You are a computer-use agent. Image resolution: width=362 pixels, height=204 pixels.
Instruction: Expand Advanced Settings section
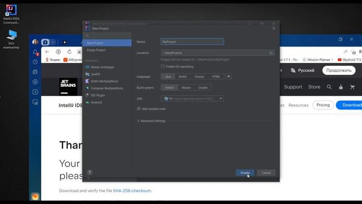click(152, 121)
